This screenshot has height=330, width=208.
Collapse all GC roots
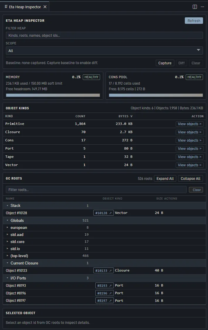click(190, 178)
